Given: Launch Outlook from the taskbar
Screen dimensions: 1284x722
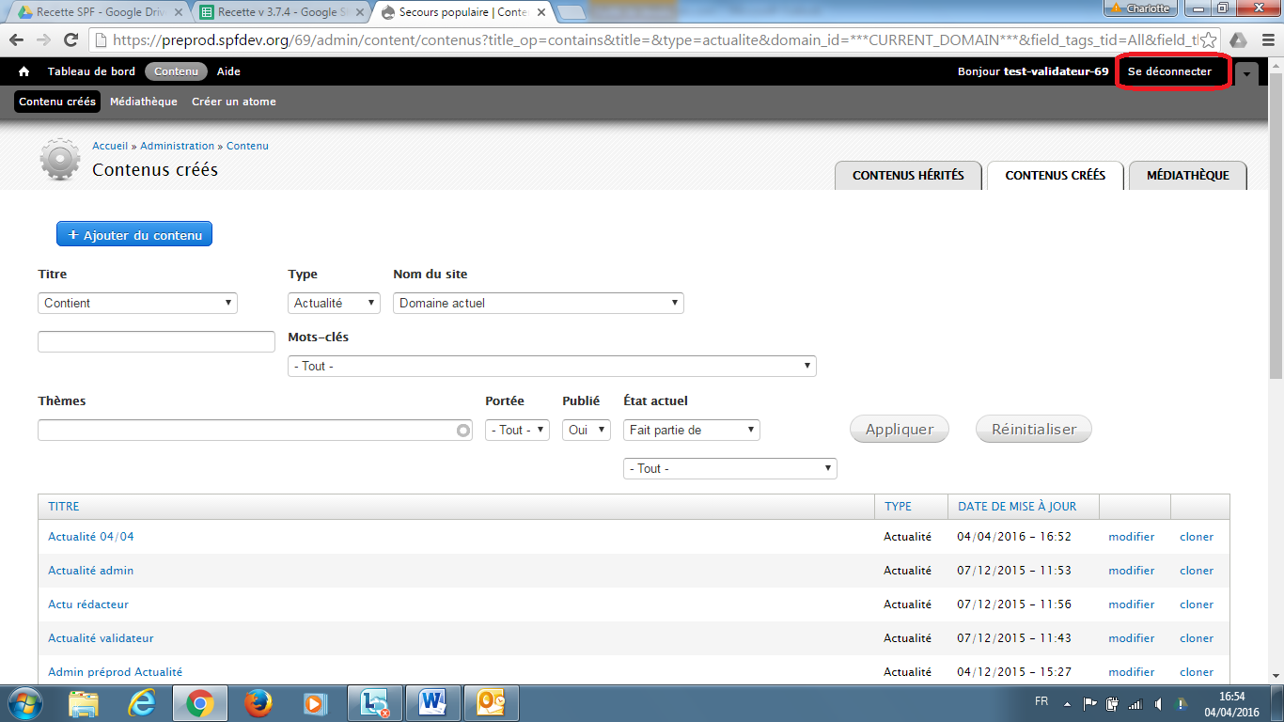Looking at the screenshot, I should tap(491, 703).
